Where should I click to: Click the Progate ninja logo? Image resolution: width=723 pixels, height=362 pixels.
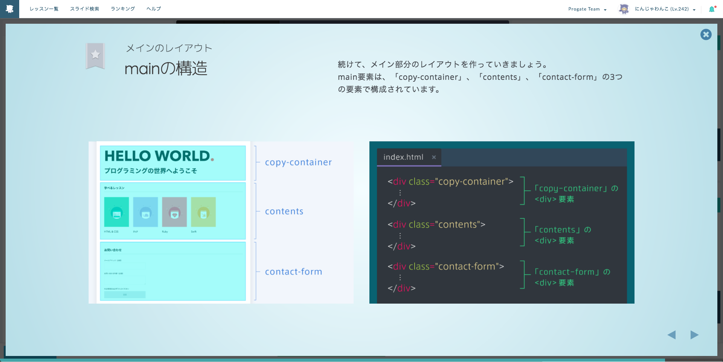coord(9,9)
